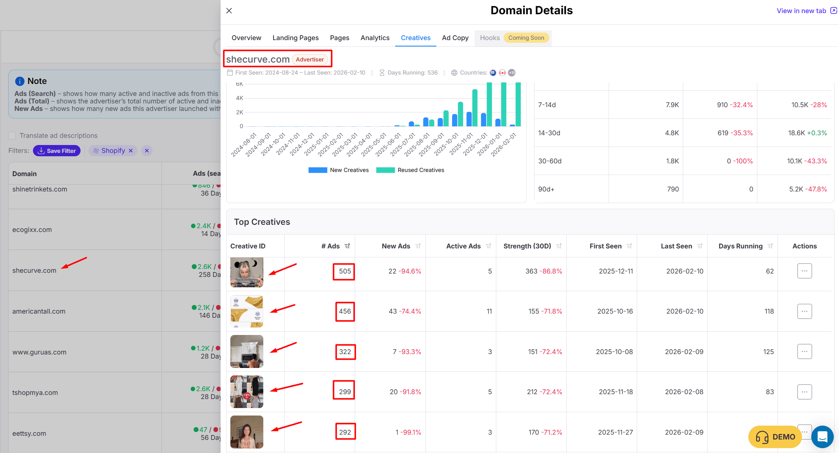Remove the Shopify filter chip
The image size is (839, 453).
click(x=131, y=151)
